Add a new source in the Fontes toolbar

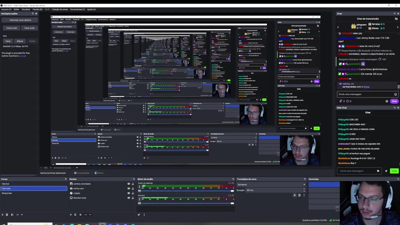pos(71,215)
